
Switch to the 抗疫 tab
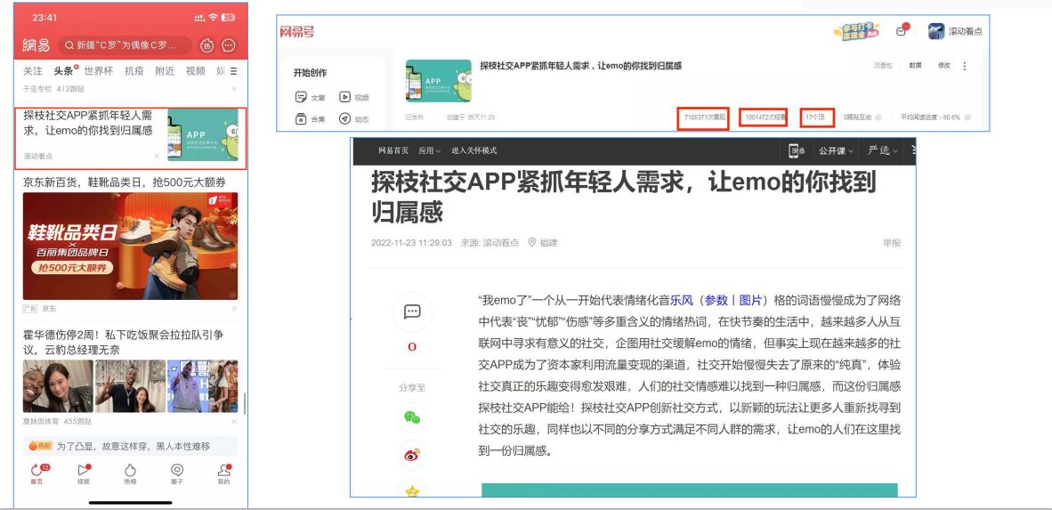pyautogui.click(x=134, y=70)
